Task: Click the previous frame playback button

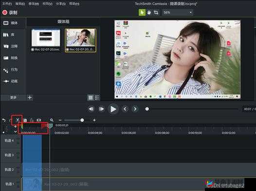Action: coord(91,109)
